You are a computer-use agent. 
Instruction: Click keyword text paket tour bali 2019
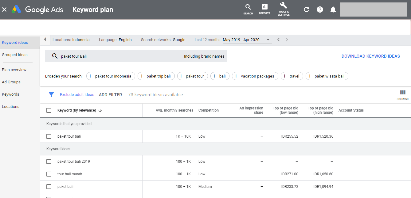pyautogui.click(x=74, y=162)
